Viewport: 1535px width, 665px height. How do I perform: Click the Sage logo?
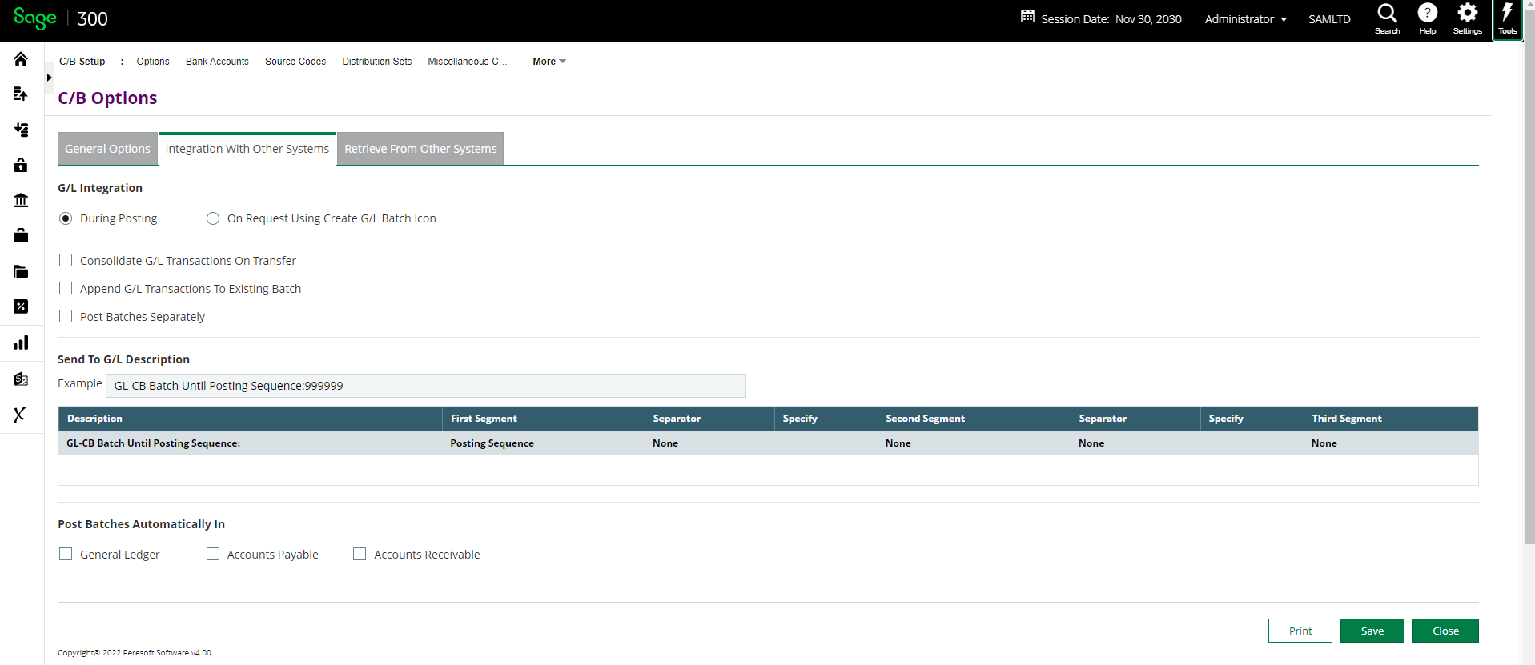[35, 18]
